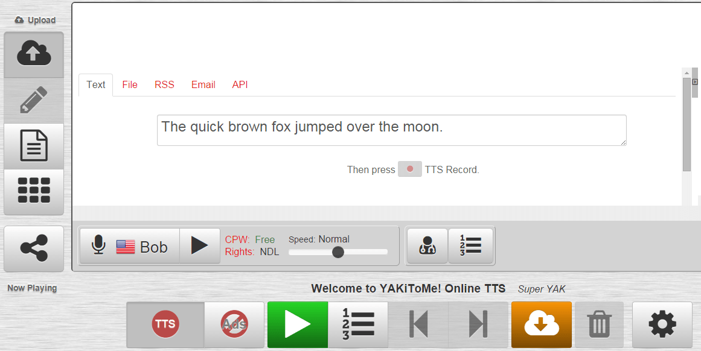
Task: Toggle the no Ads button
Action: [x=234, y=325]
